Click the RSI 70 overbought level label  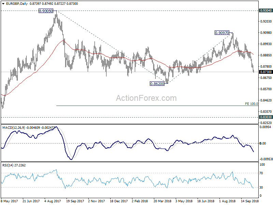tap(261, 173)
